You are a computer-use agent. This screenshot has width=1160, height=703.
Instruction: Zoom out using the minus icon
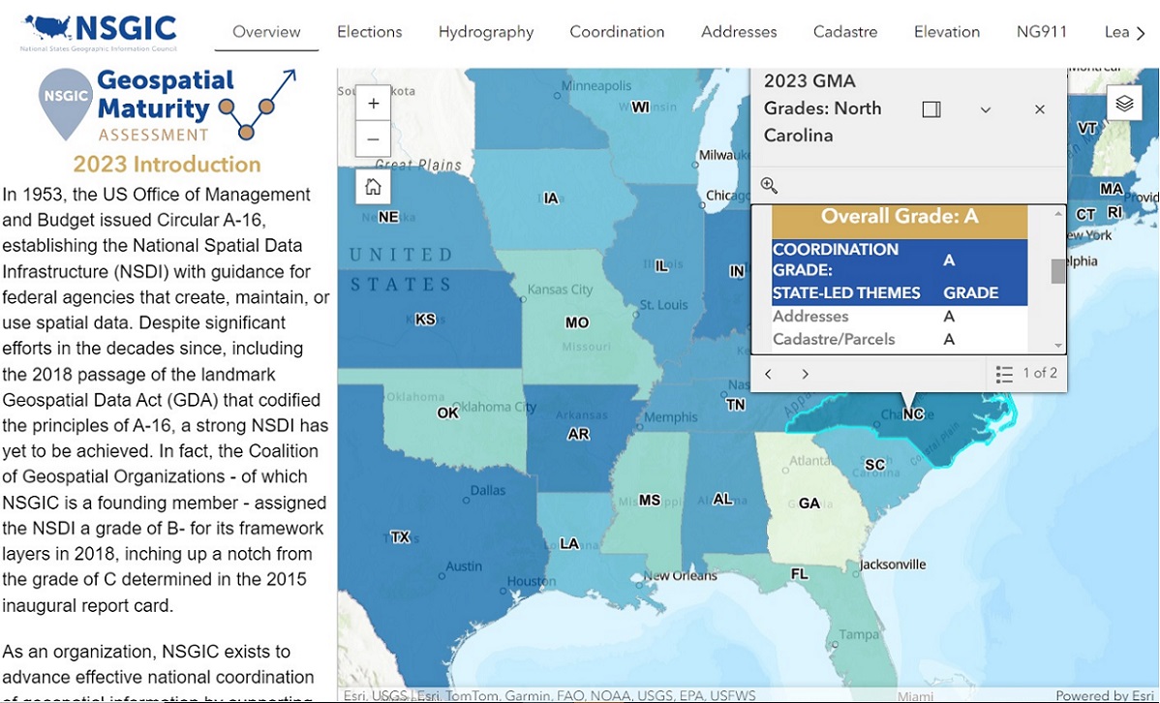pyautogui.click(x=373, y=139)
